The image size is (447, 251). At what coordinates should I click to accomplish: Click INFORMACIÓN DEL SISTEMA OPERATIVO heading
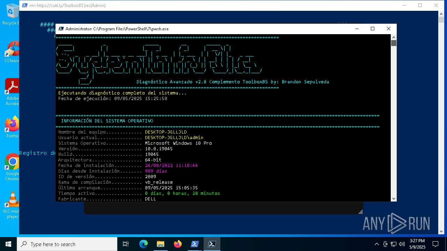(107, 121)
